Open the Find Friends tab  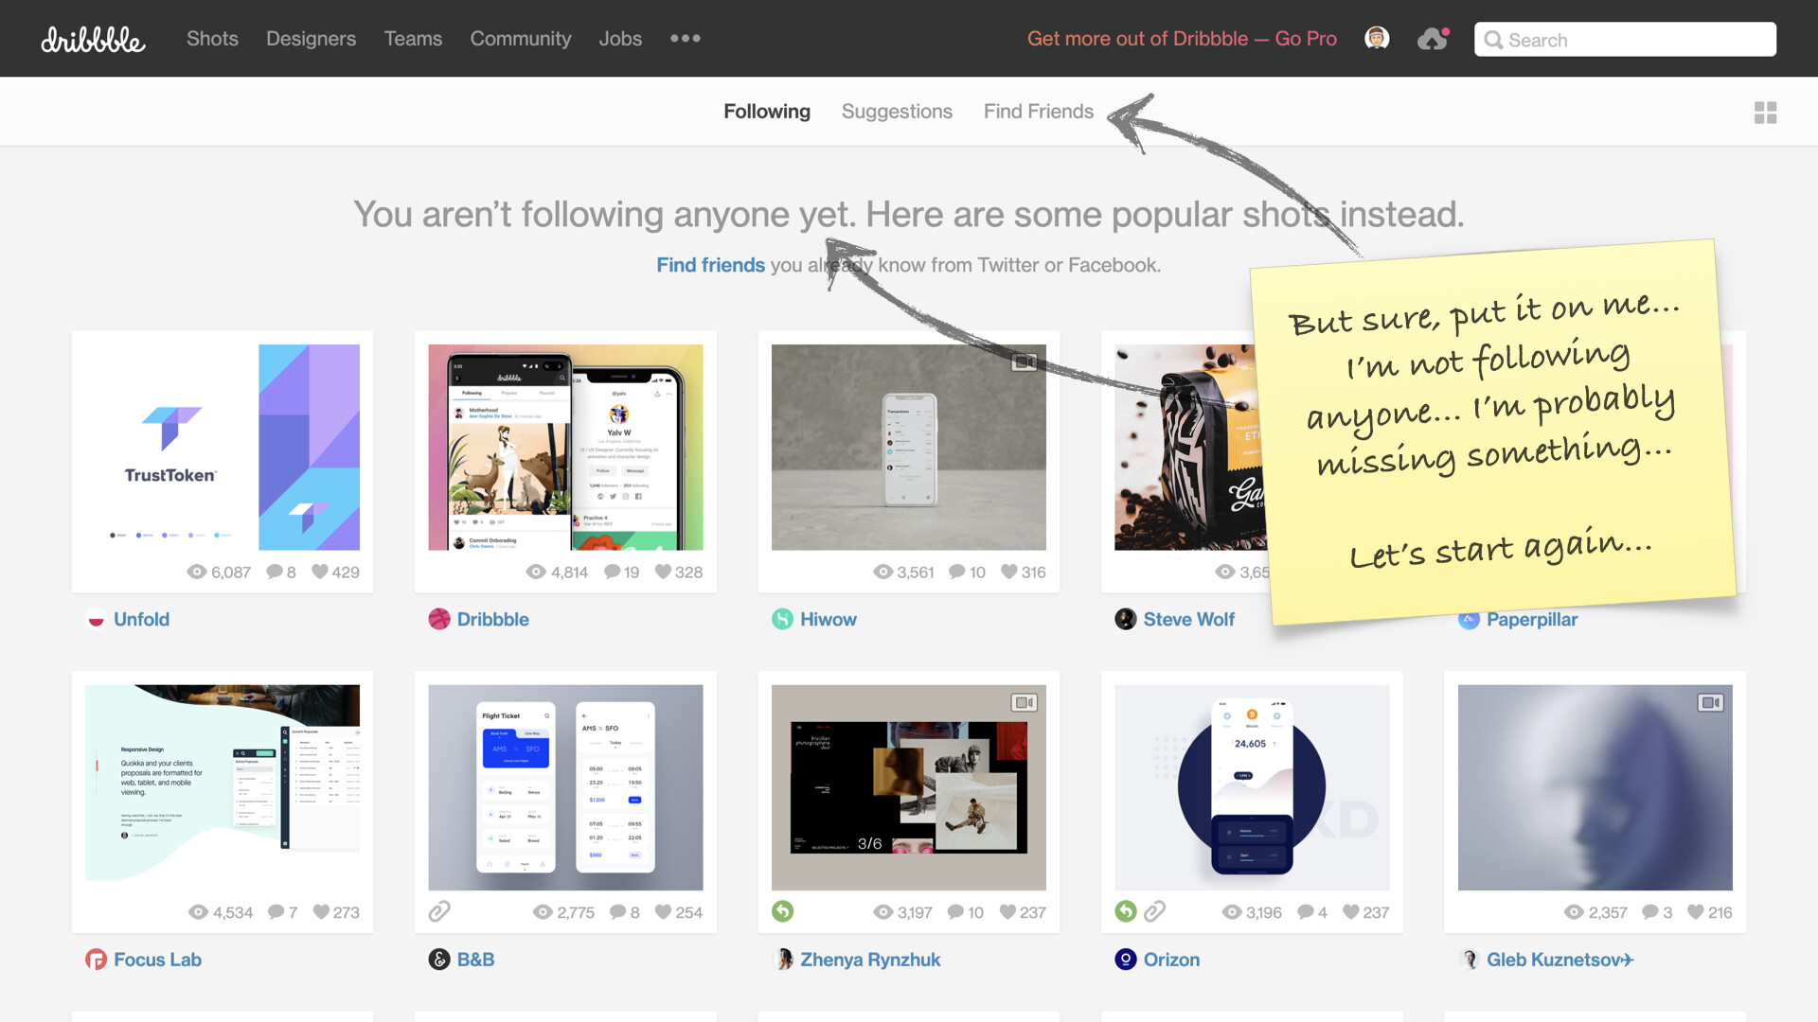[1038, 112]
